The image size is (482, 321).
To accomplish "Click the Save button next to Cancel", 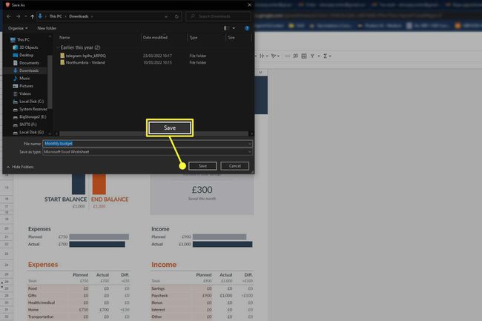I will click(202, 166).
